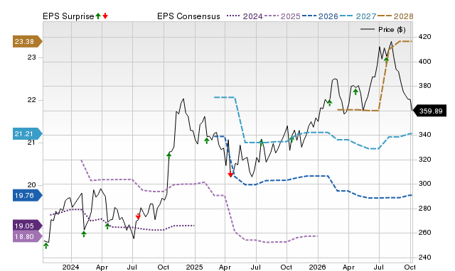This screenshot has width=455, height=271.
Task: Click the 18.80 value tag for 2025
Action: (x=27, y=236)
